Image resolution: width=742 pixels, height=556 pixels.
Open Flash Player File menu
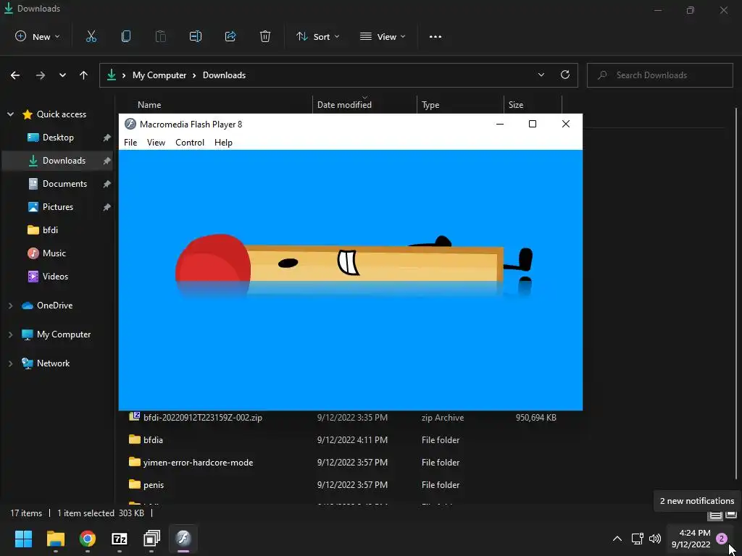pyautogui.click(x=130, y=143)
